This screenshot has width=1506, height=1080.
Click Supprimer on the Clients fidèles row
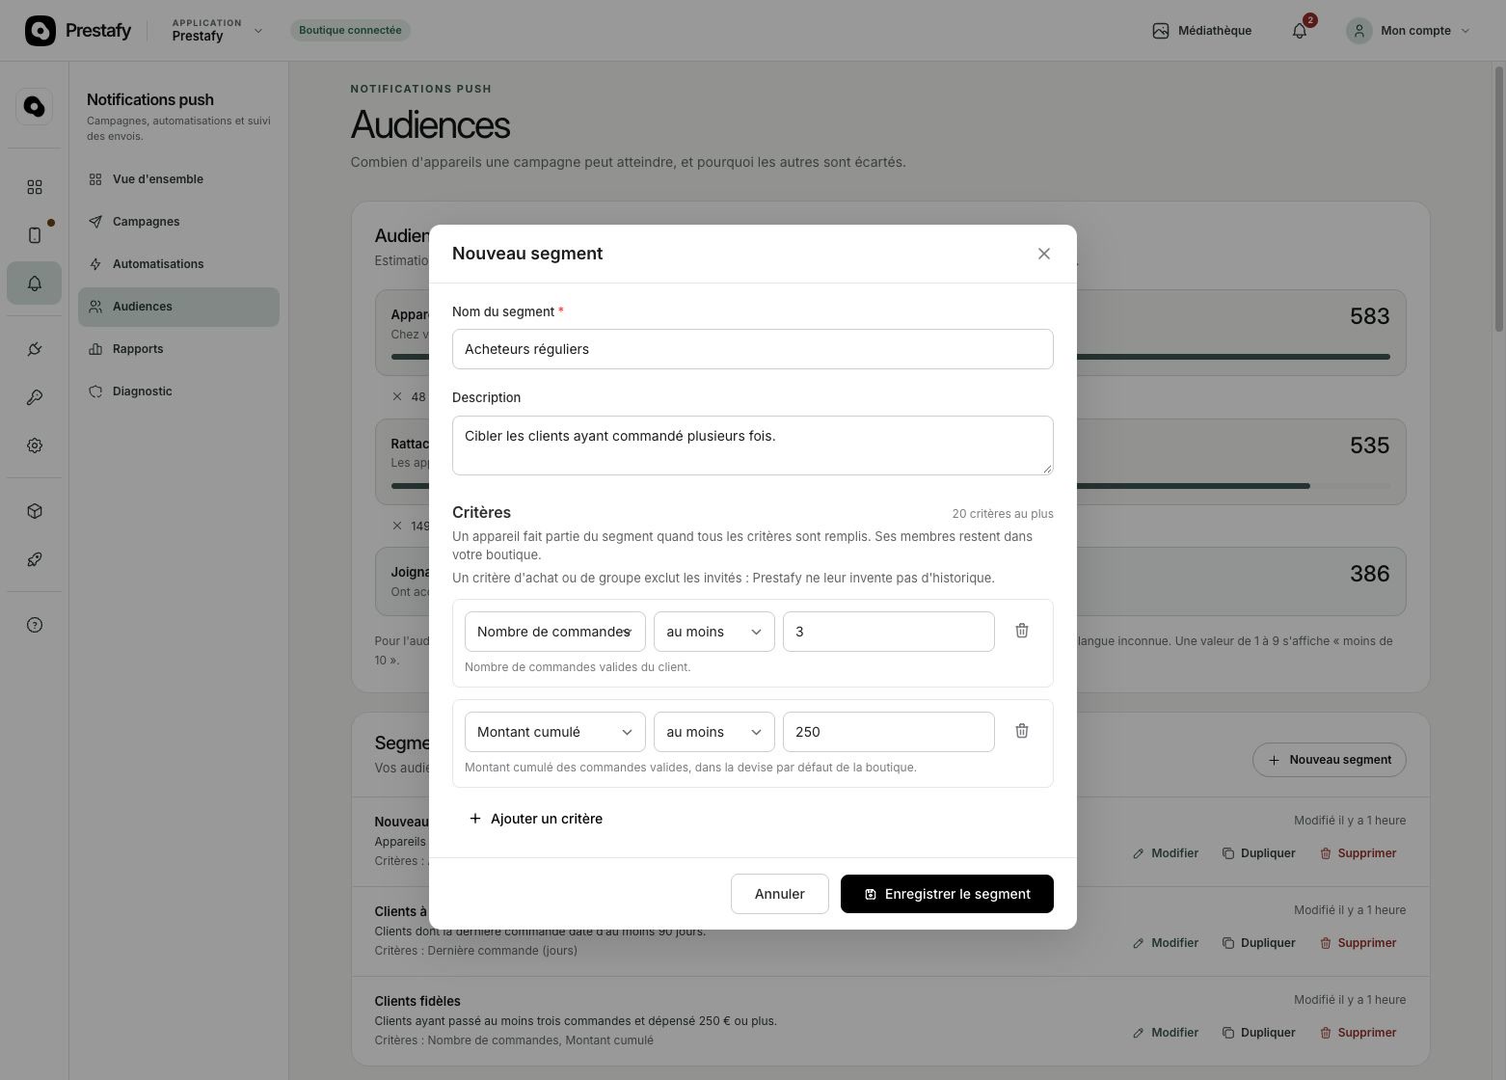1358,1033
